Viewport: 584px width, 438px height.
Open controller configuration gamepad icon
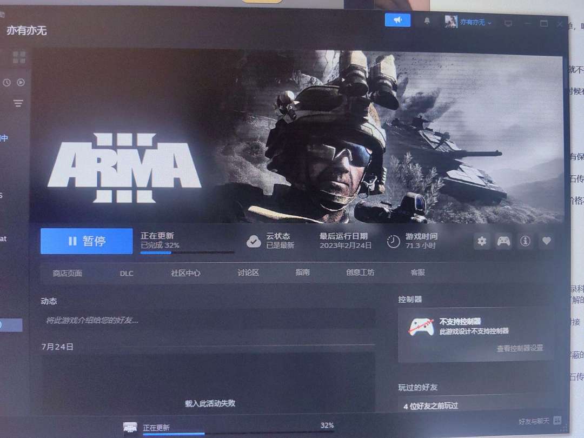pyautogui.click(x=503, y=241)
